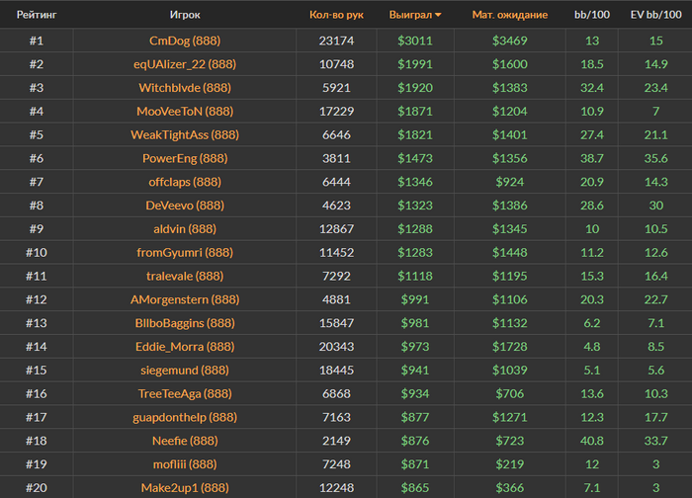Sort table by Кол-во рук column
Image resolution: width=692 pixels, height=498 pixels.
pyautogui.click(x=336, y=16)
